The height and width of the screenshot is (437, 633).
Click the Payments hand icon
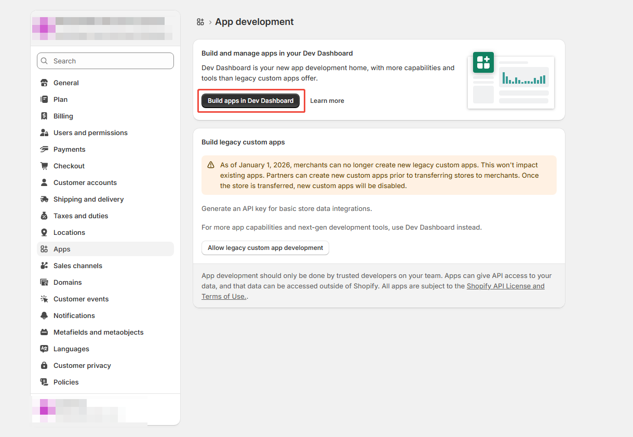[44, 149]
